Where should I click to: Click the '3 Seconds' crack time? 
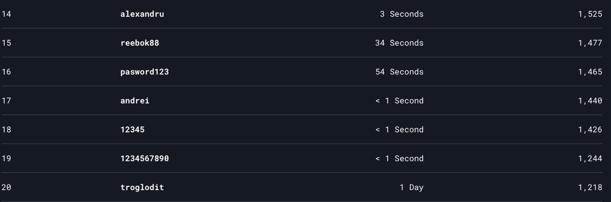tap(402, 14)
